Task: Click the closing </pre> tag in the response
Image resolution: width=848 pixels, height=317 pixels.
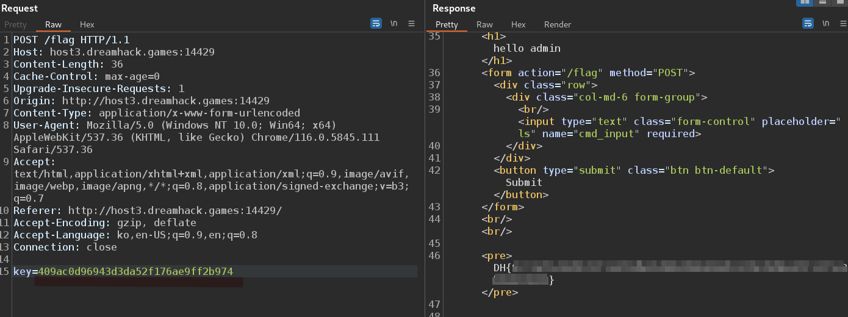Action: click(x=500, y=292)
